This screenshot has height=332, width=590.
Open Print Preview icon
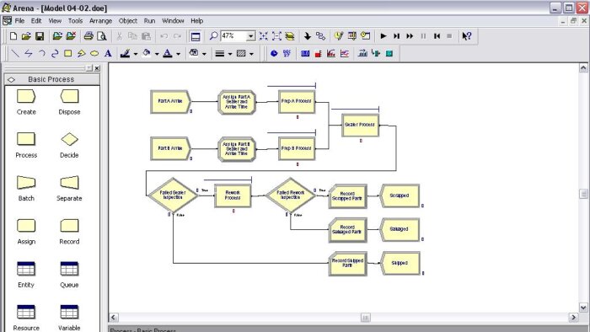[x=102, y=36]
